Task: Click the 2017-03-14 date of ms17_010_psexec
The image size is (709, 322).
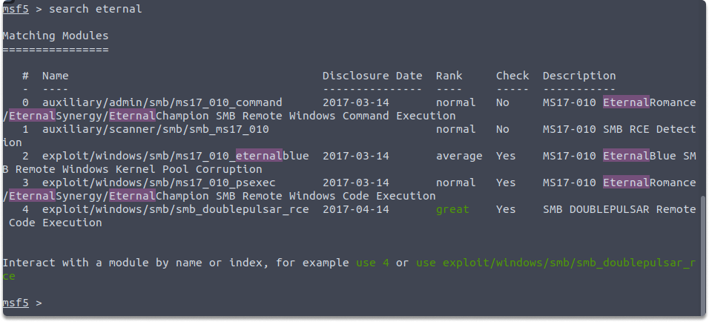Action: [x=356, y=183]
